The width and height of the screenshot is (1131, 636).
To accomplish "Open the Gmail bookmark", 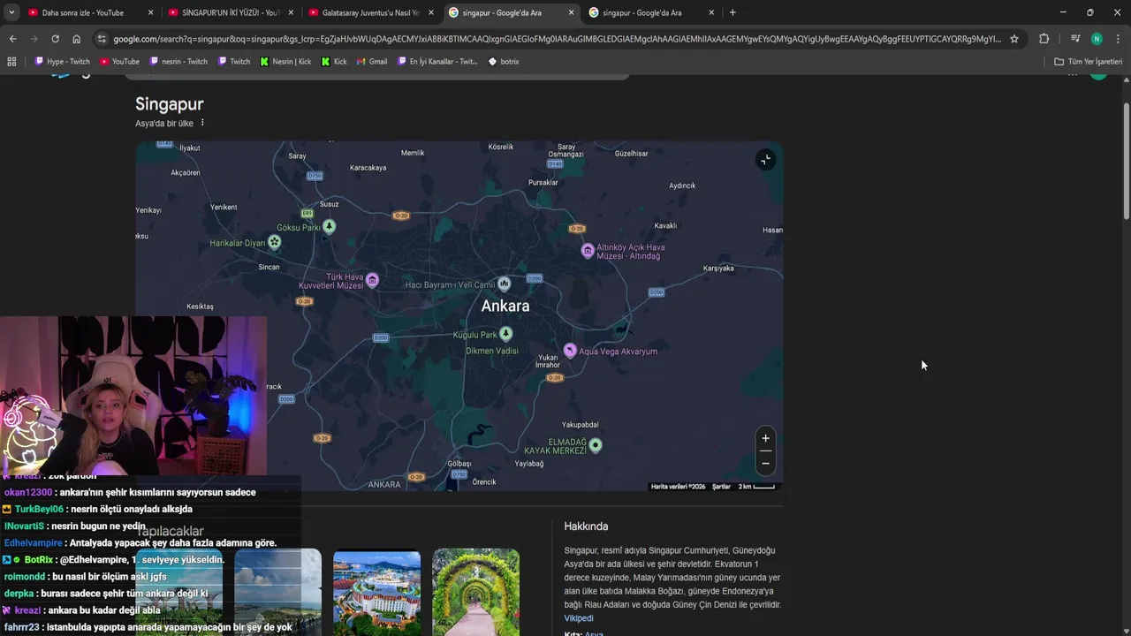I will click(x=372, y=62).
